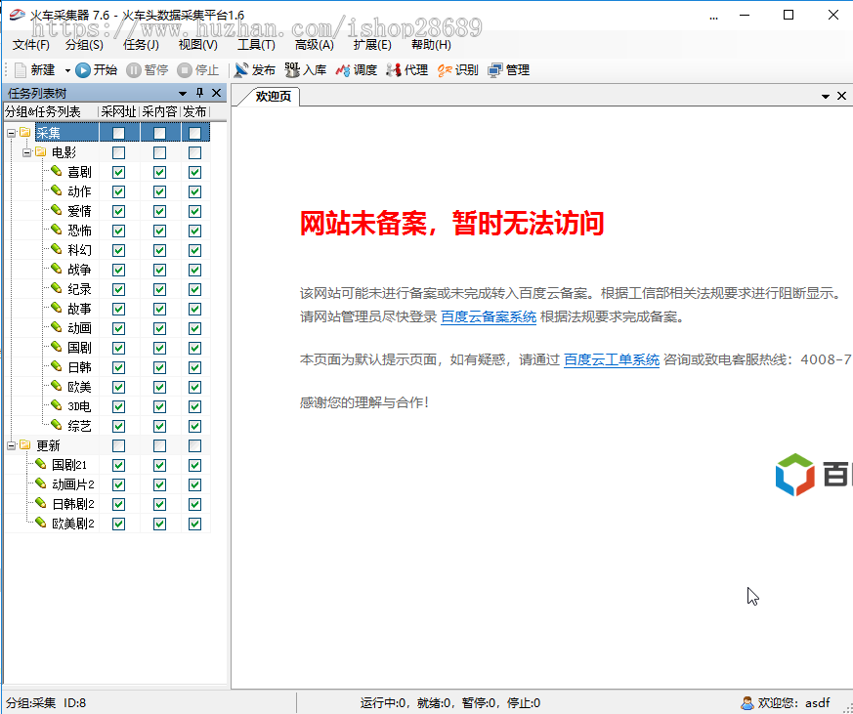Switch to the 欢迎页 tab
Screen dimensions: 853x714
pyautogui.click(x=274, y=96)
